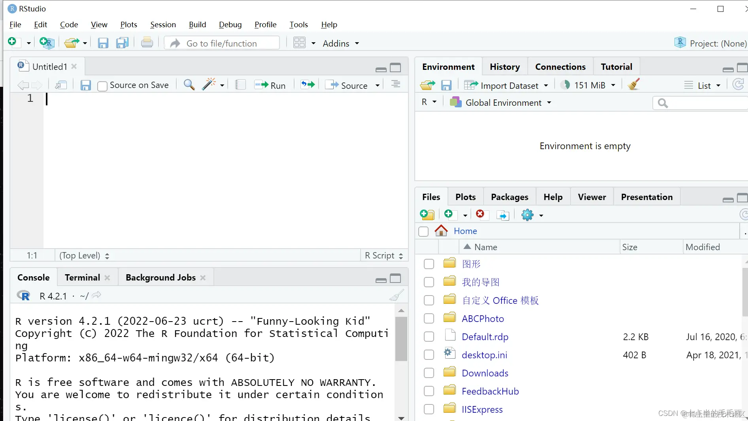Load workspace in Environment pane
The width and height of the screenshot is (748, 421).
click(427, 85)
